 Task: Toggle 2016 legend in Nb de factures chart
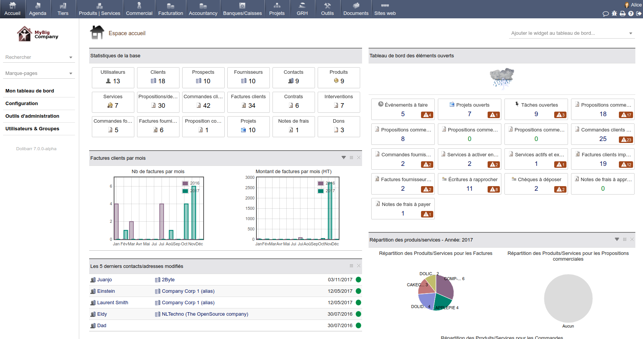pos(185,183)
